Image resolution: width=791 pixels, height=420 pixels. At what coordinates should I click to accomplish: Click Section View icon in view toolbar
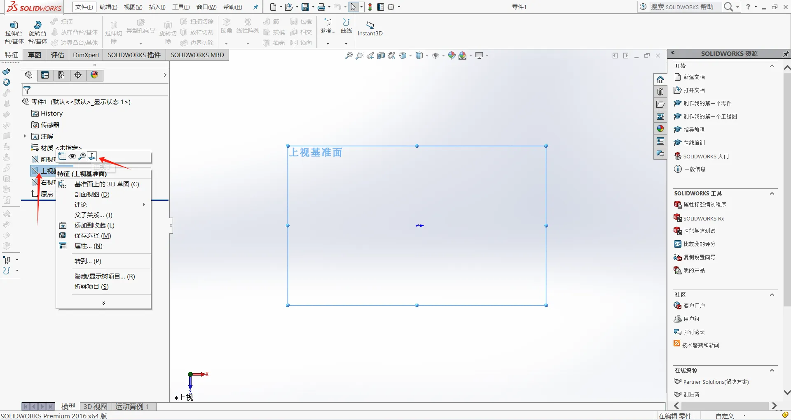pyautogui.click(x=381, y=56)
